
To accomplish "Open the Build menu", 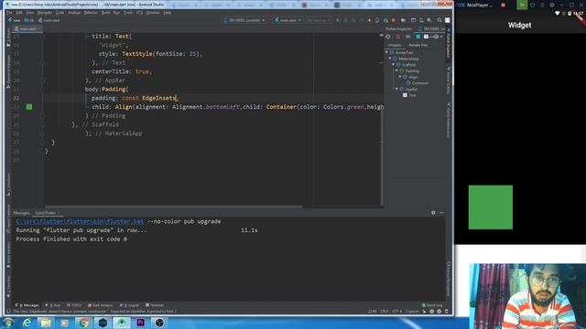I will tap(105, 12).
